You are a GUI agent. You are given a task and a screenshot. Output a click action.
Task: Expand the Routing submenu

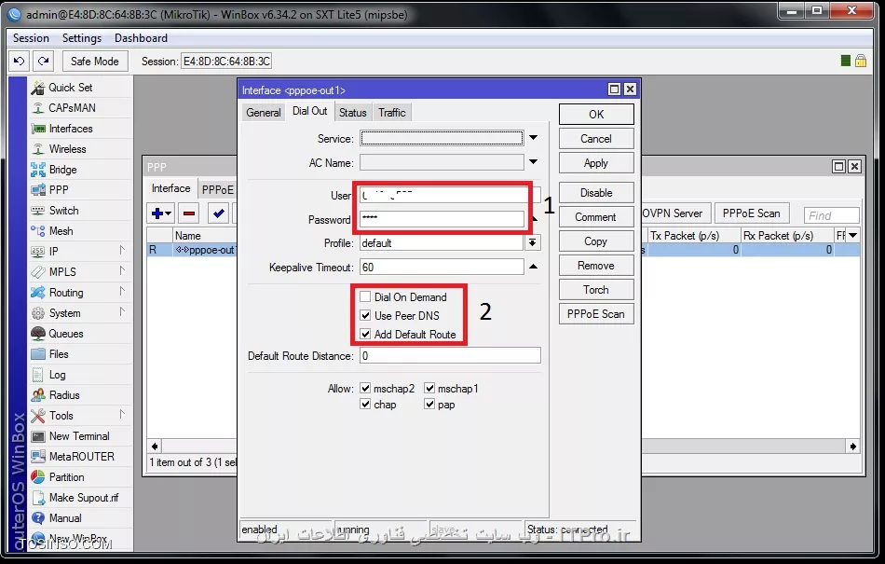122,291
